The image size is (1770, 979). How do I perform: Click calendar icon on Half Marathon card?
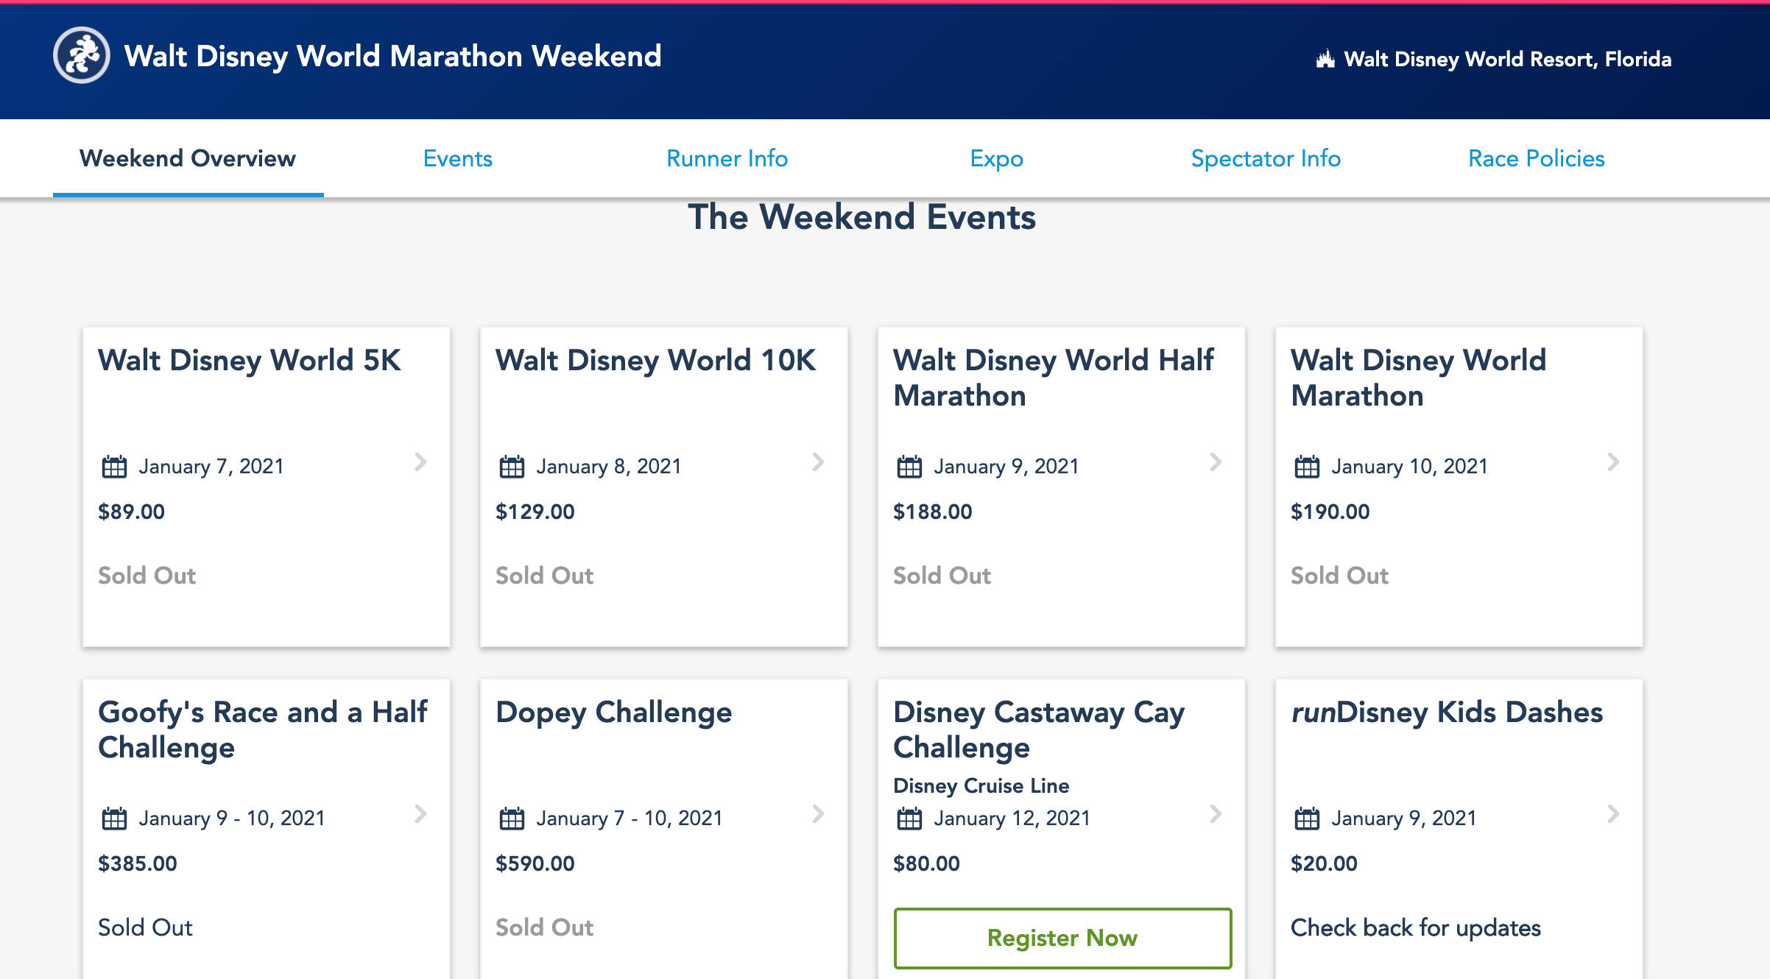(x=909, y=467)
